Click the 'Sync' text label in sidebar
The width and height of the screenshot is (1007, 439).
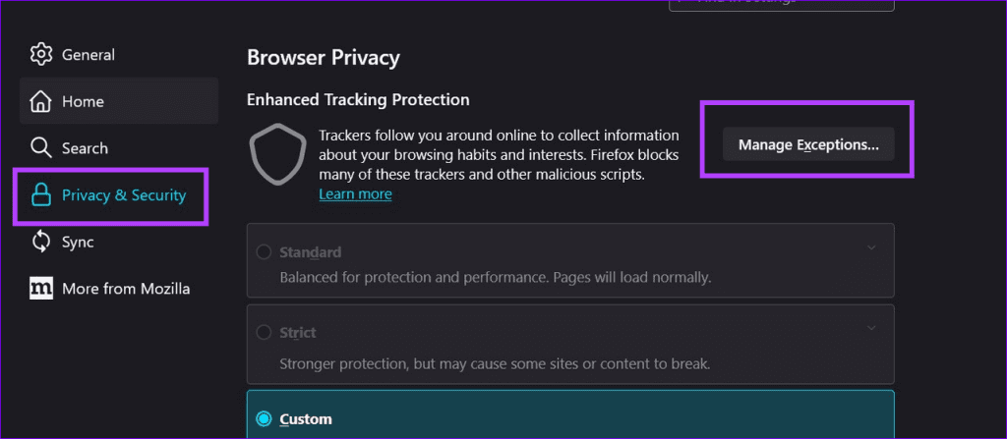click(78, 242)
